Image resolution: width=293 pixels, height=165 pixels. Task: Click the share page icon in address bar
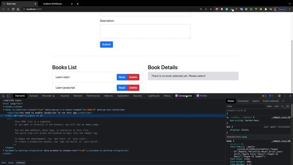click(x=206, y=9)
